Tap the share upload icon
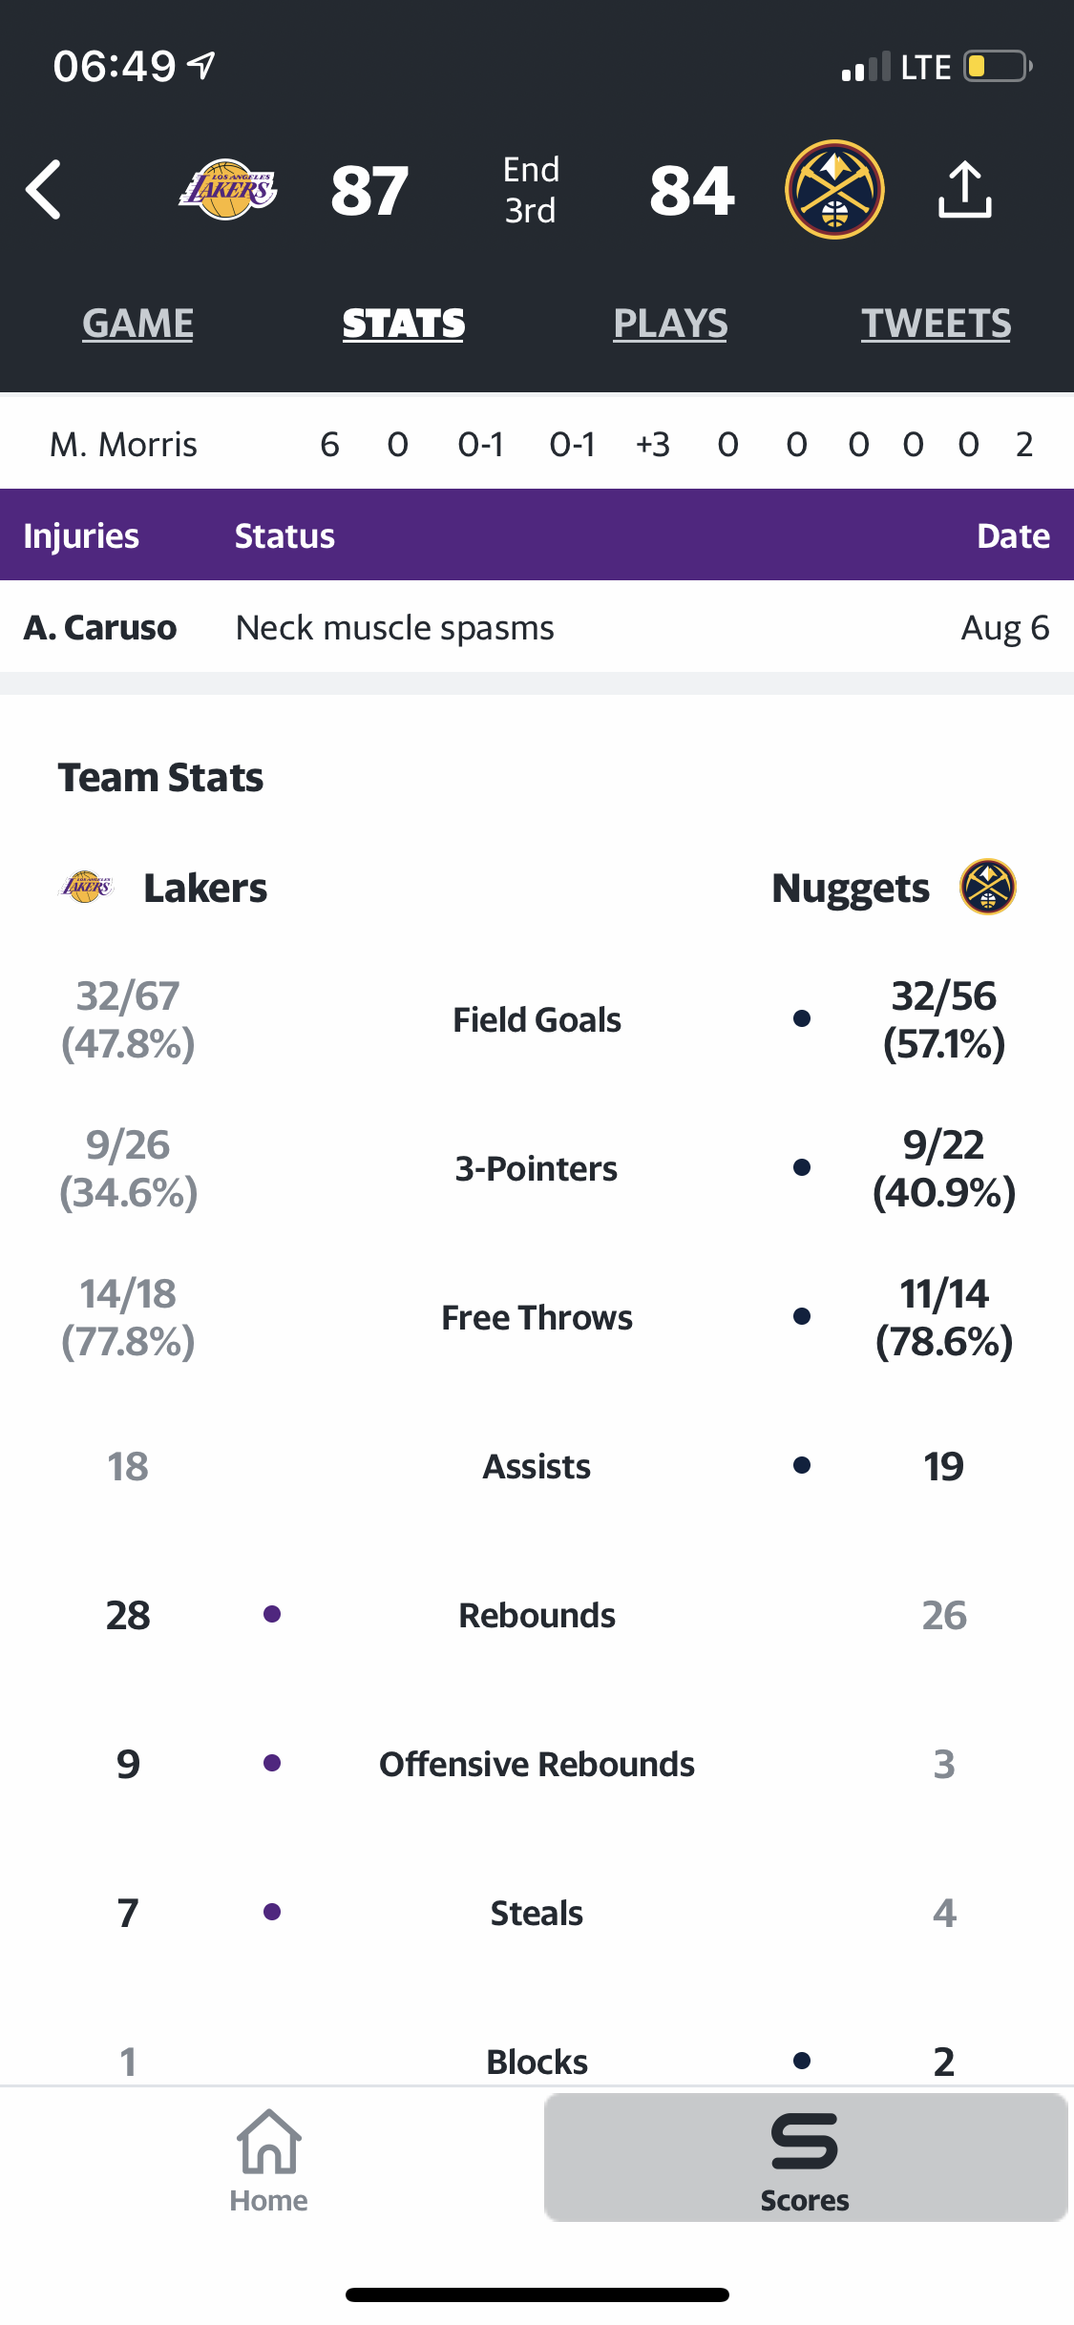 pyautogui.click(x=964, y=189)
